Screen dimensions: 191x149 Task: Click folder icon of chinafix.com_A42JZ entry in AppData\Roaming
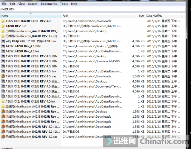point(3,106)
